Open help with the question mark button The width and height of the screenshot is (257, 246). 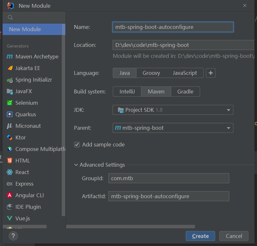coord(13,236)
